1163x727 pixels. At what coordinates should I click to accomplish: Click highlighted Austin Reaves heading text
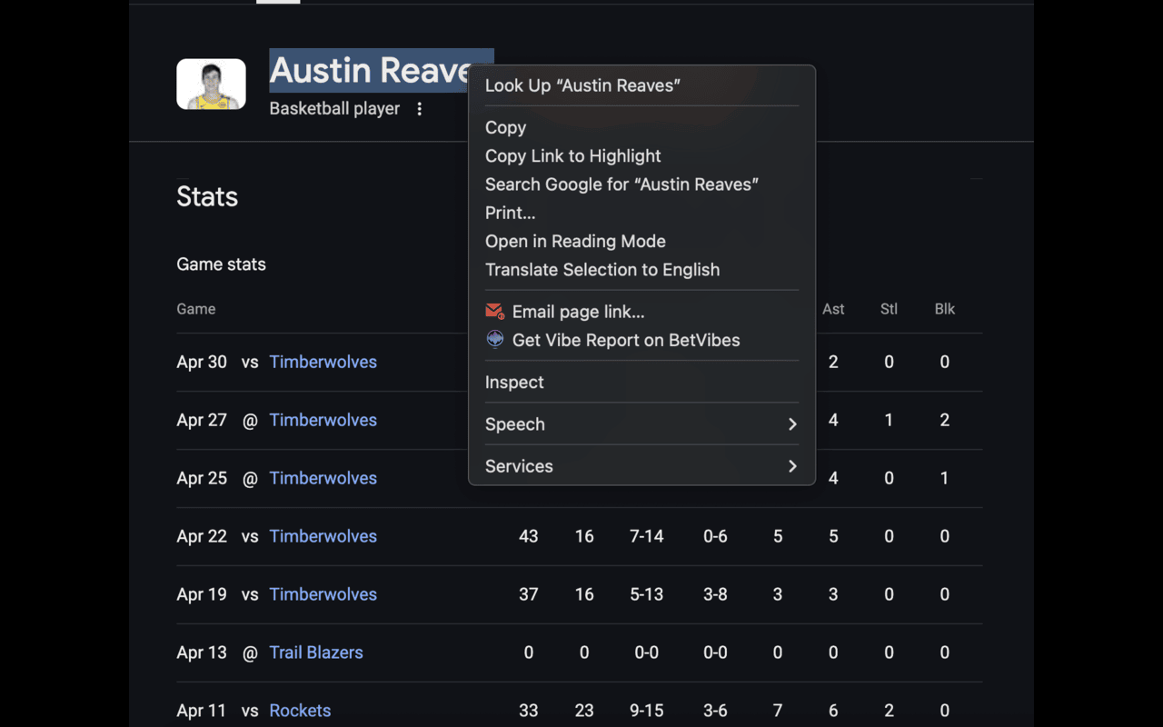371,70
